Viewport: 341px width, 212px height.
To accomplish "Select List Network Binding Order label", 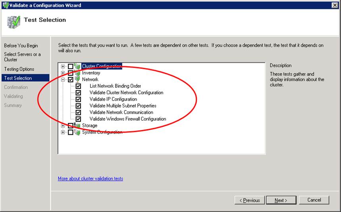I will [115, 86].
